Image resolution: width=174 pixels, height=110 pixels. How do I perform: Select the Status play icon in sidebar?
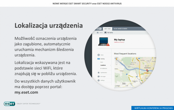coord(99,55)
